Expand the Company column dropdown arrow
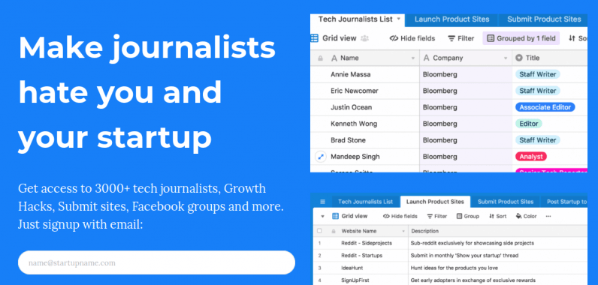Image resolution: width=598 pixels, height=285 pixels. pyautogui.click(x=506, y=58)
